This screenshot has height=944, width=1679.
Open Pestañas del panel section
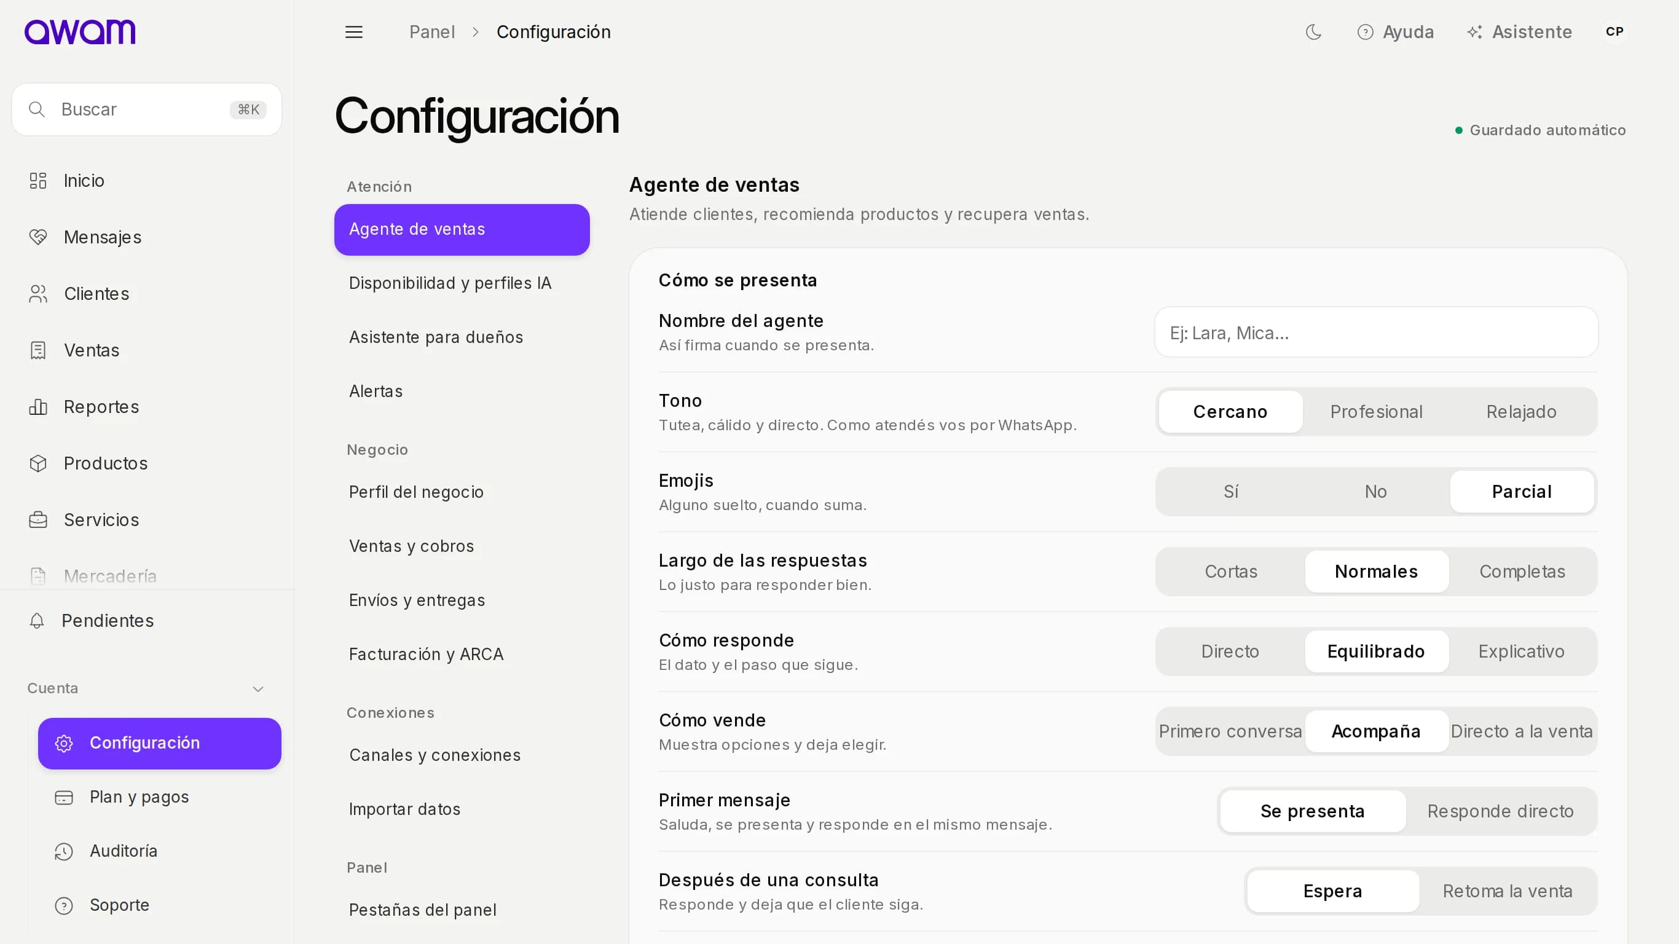(462, 911)
